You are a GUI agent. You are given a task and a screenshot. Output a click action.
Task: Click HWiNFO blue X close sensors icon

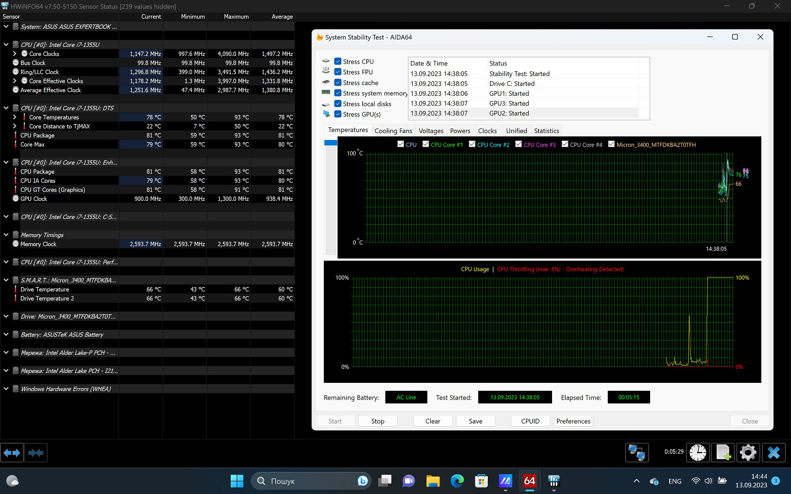(x=773, y=453)
